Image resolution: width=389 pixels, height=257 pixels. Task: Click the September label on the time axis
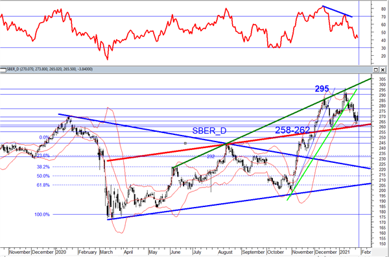point(253,252)
